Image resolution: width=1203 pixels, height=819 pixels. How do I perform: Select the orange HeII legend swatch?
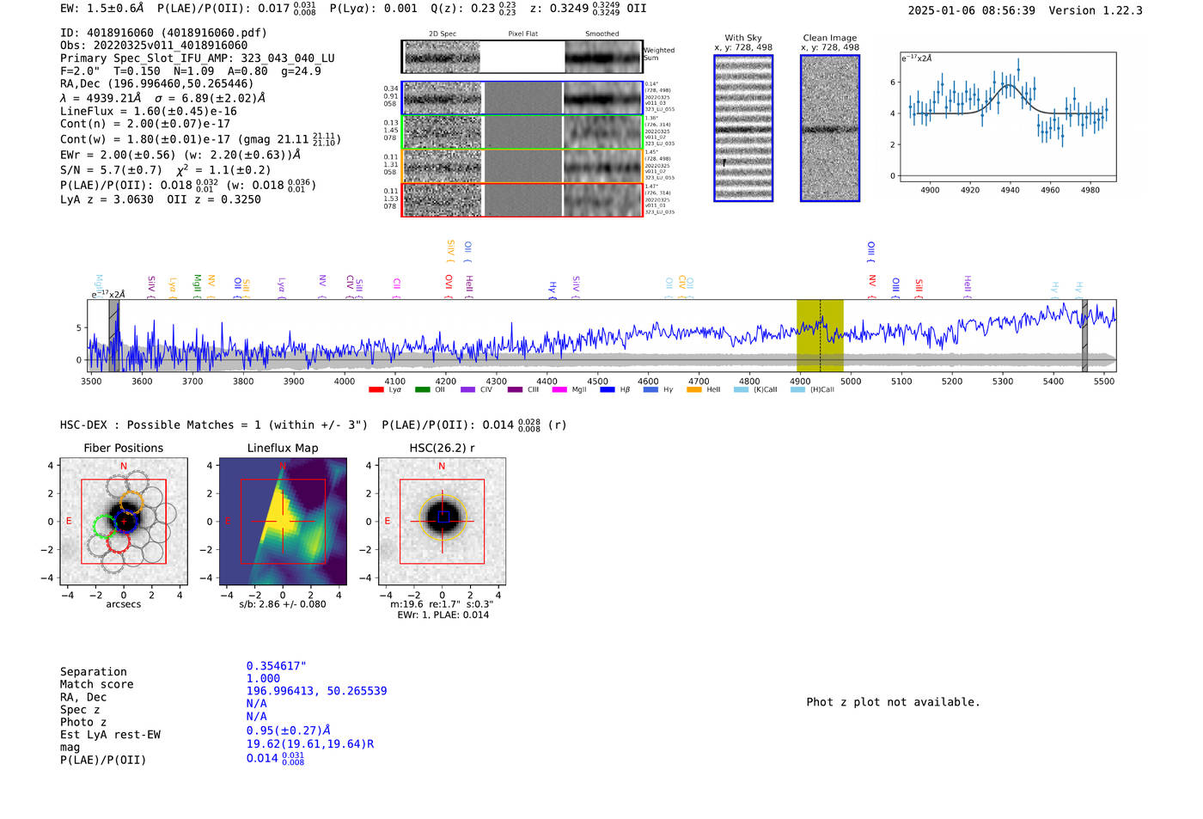[x=694, y=390]
